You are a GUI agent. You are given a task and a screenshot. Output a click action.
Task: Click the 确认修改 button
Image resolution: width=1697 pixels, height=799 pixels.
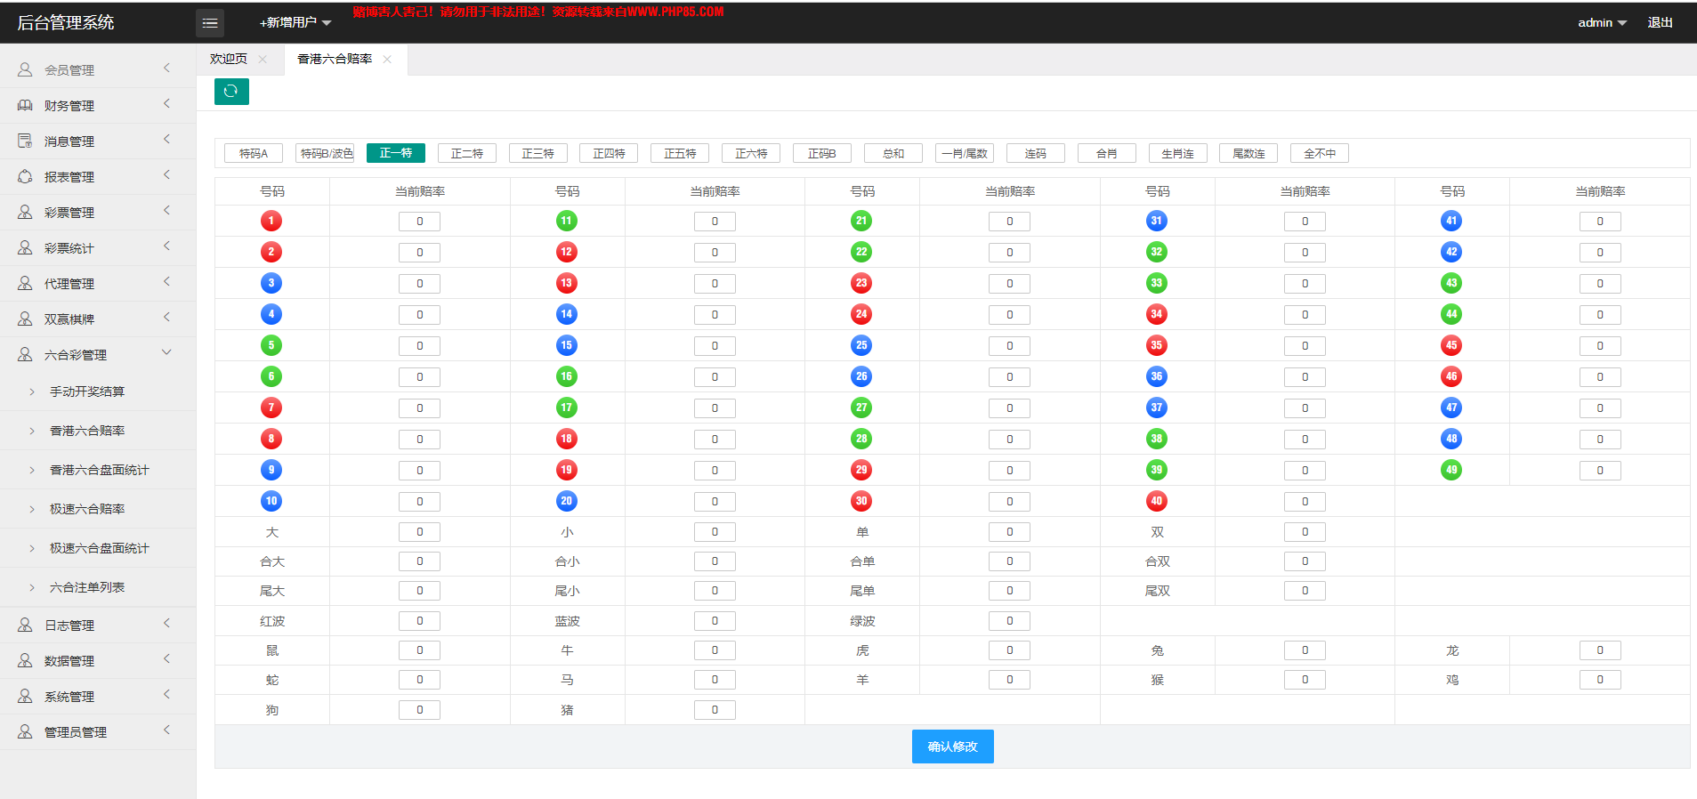952,747
